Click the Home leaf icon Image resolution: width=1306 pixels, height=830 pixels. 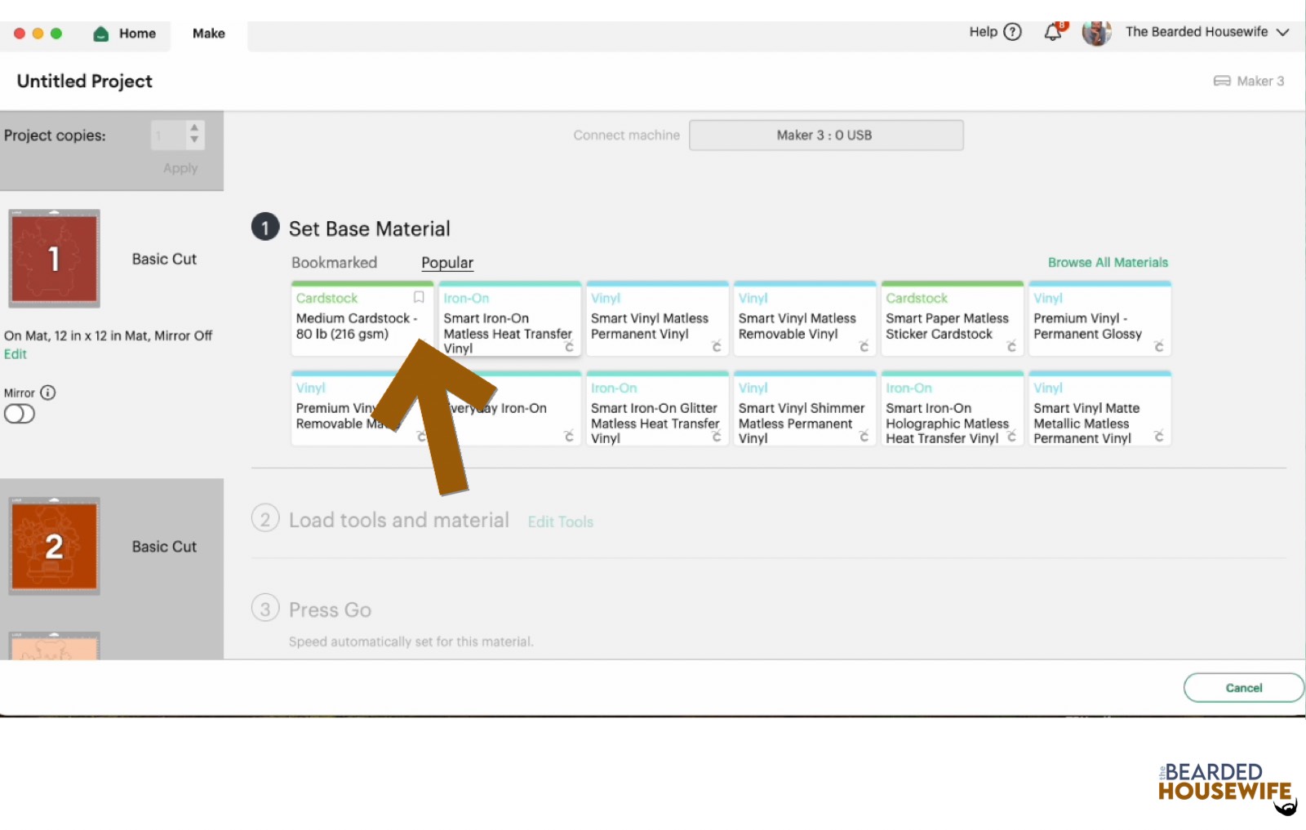click(100, 33)
